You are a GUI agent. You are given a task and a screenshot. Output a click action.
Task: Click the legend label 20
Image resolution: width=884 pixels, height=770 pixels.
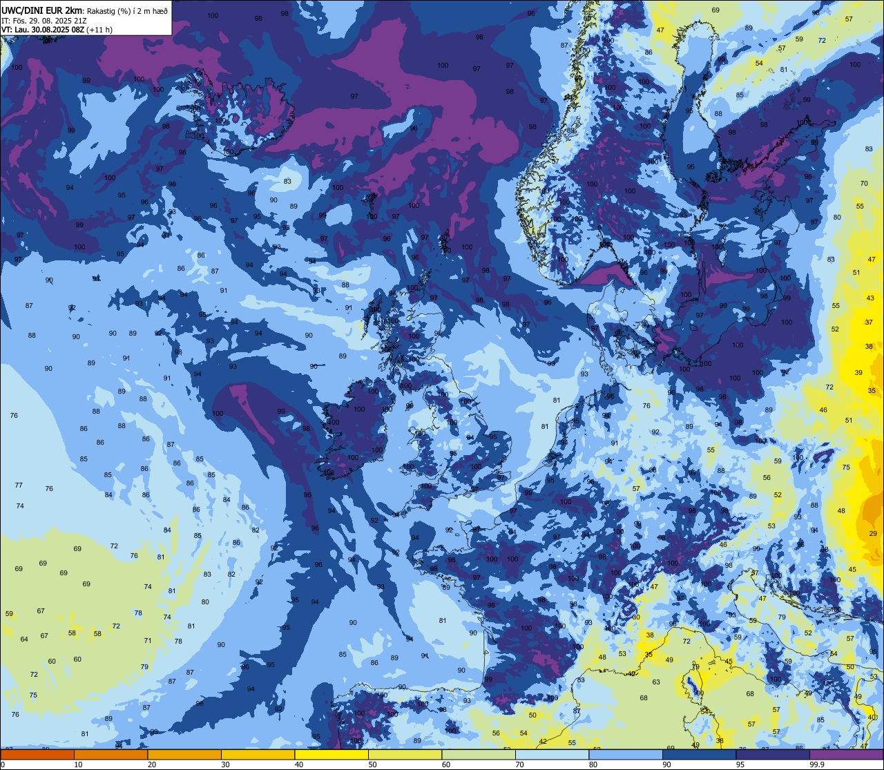152,764
